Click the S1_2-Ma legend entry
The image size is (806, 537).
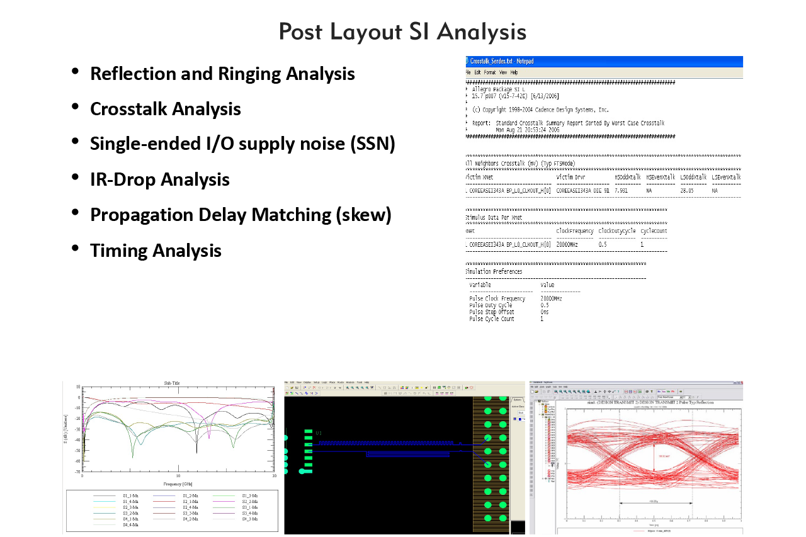coord(191,495)
